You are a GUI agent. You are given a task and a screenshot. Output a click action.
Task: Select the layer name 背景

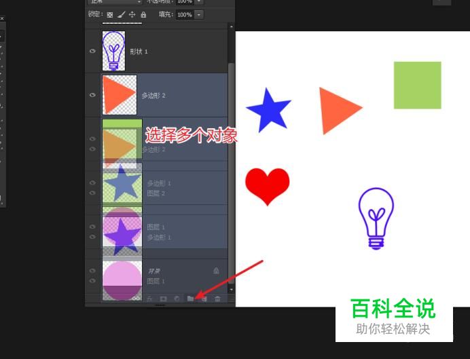coord(154,271)
